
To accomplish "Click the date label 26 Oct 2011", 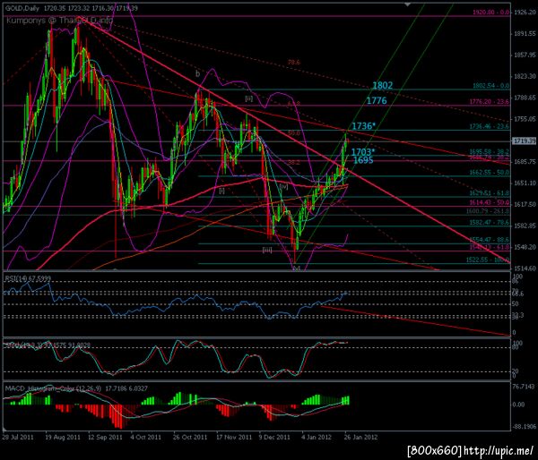I will point(190,438).
